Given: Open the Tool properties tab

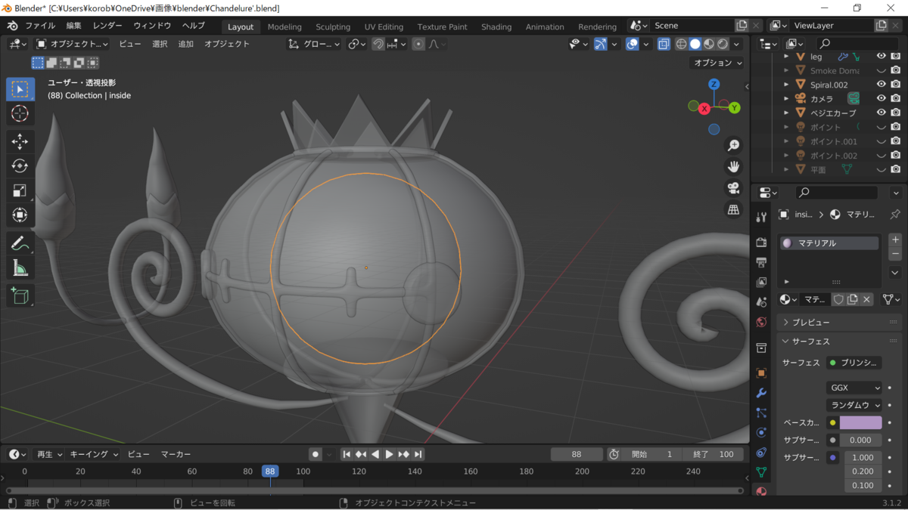Looking at the screenshot, I should tap(761, 217).
